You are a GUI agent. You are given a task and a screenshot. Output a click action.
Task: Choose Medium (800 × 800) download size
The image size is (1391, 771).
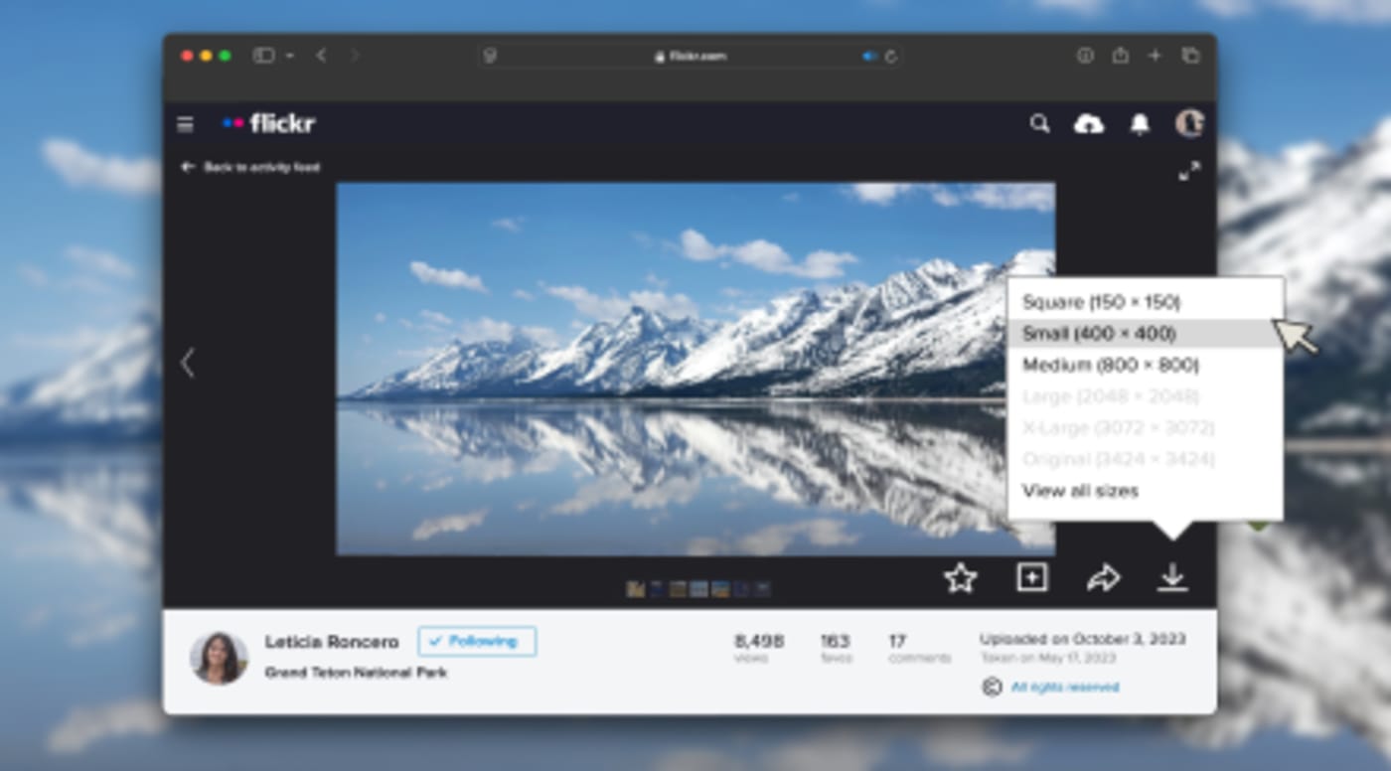click(1110, 365)
